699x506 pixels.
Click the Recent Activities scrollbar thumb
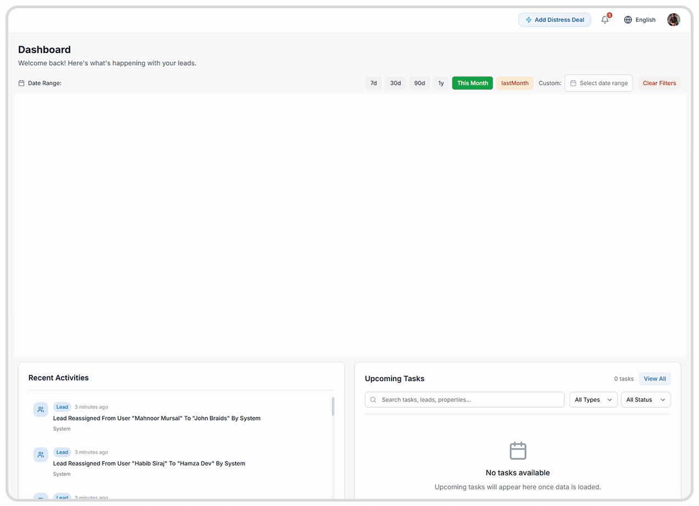333,406
